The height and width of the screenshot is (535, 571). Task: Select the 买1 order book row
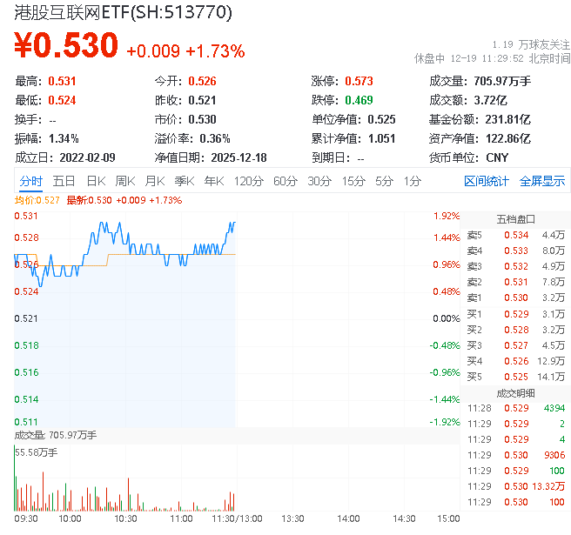[514, 313]
